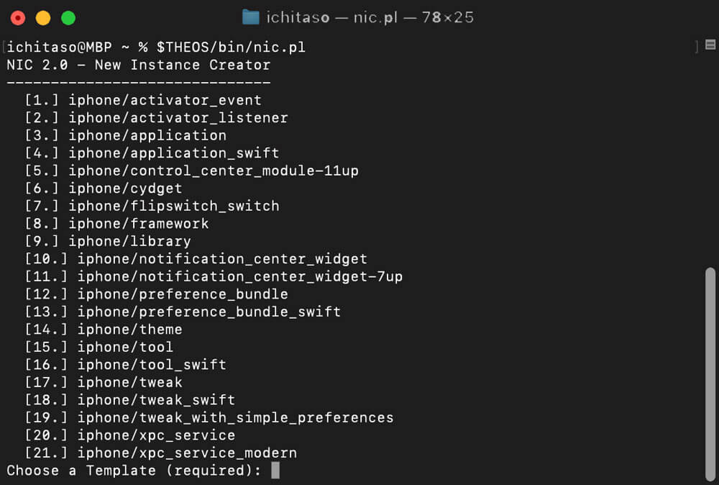Click the 'iphone/xpc_service_modern' line

click(187, 453)
